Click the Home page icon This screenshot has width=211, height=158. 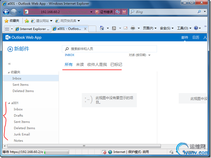click(102, 28)
